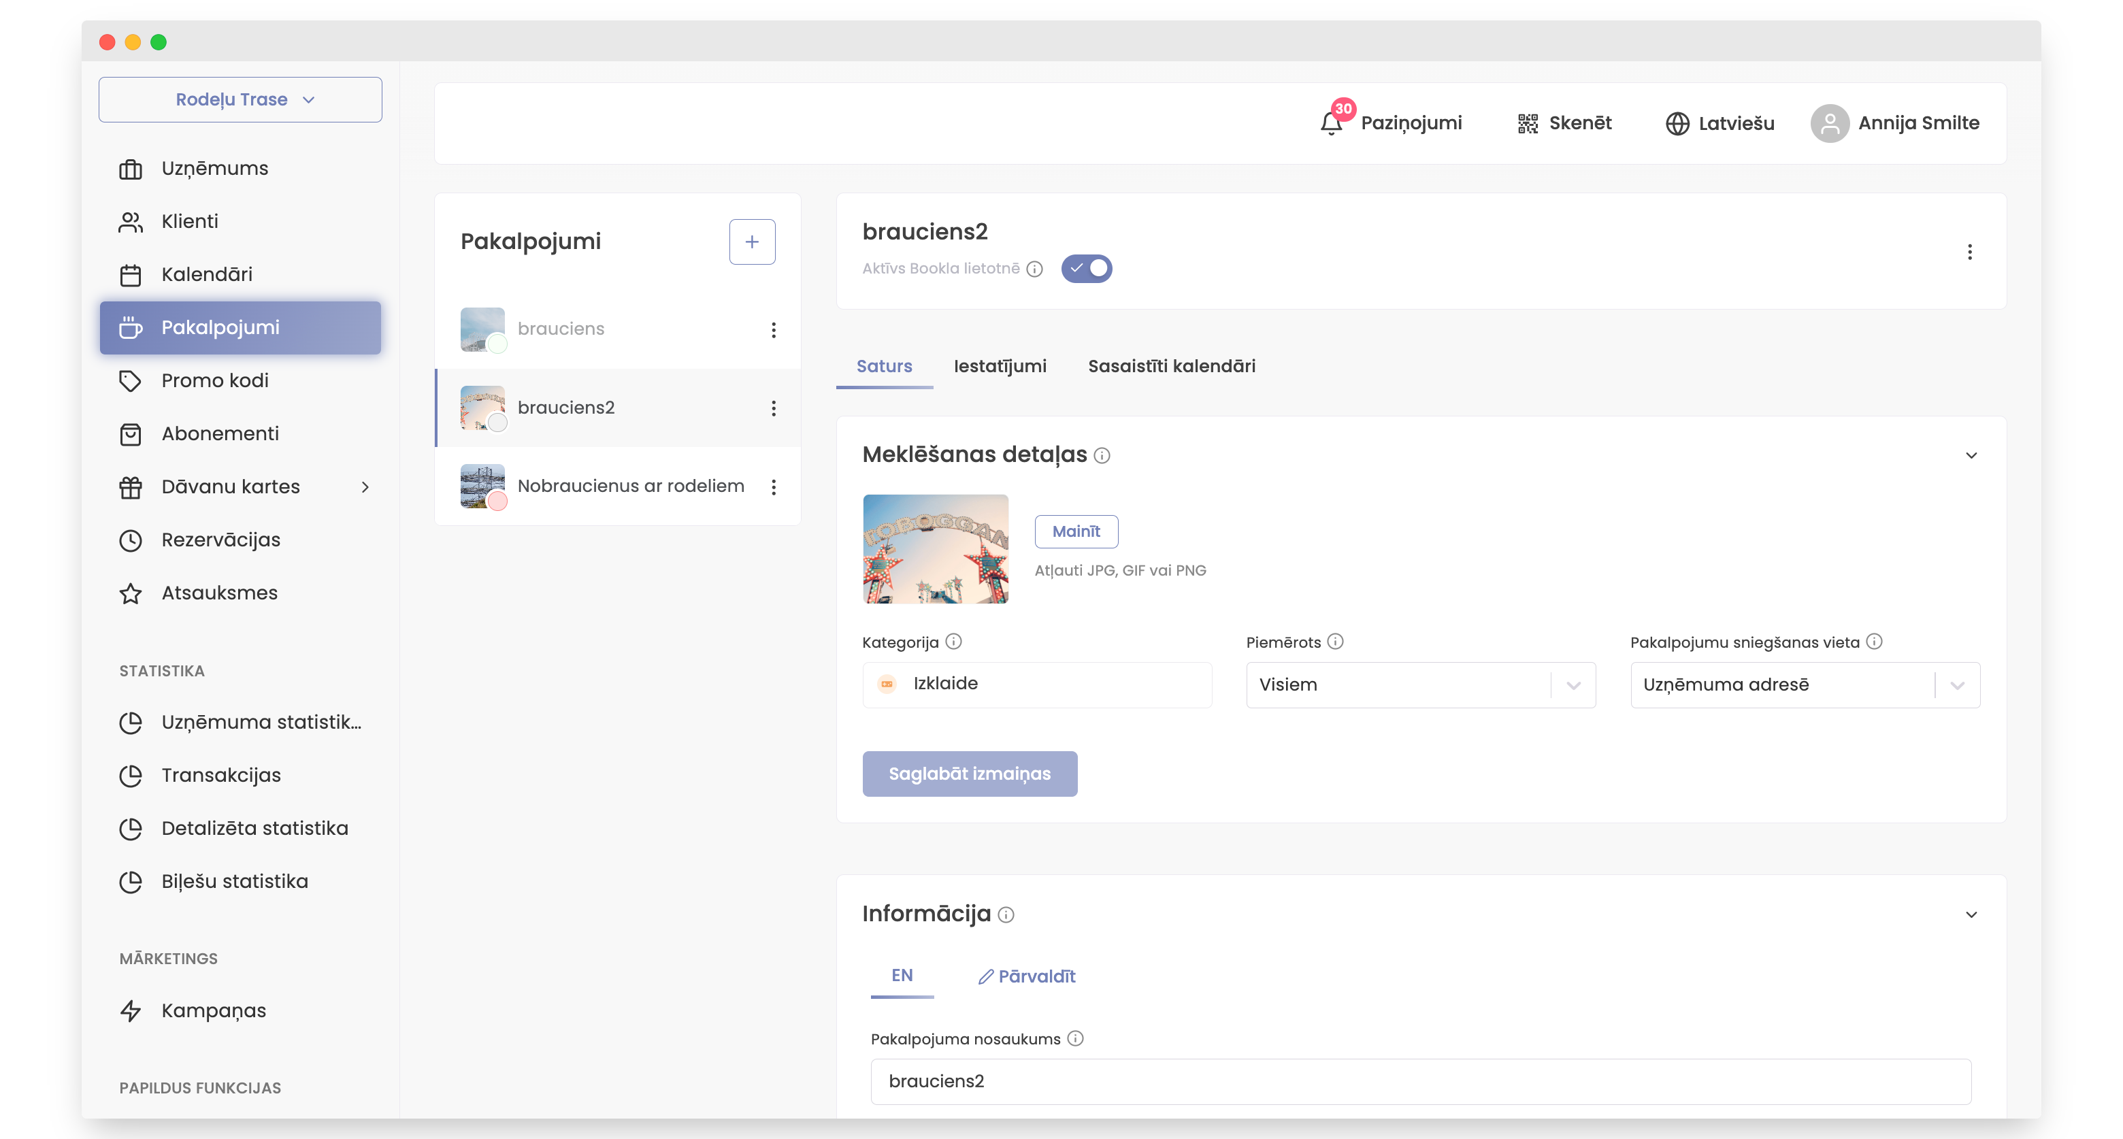Open the Promo kodi section
Image resolution: width=2123 pixels, height=1139 pixels.
(214, 381)
